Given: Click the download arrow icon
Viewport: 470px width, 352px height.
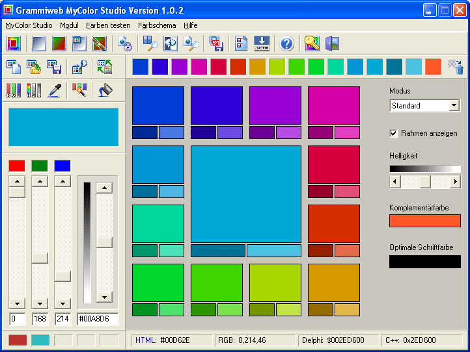Looking at the screenshot, I should tap(262, 44).
